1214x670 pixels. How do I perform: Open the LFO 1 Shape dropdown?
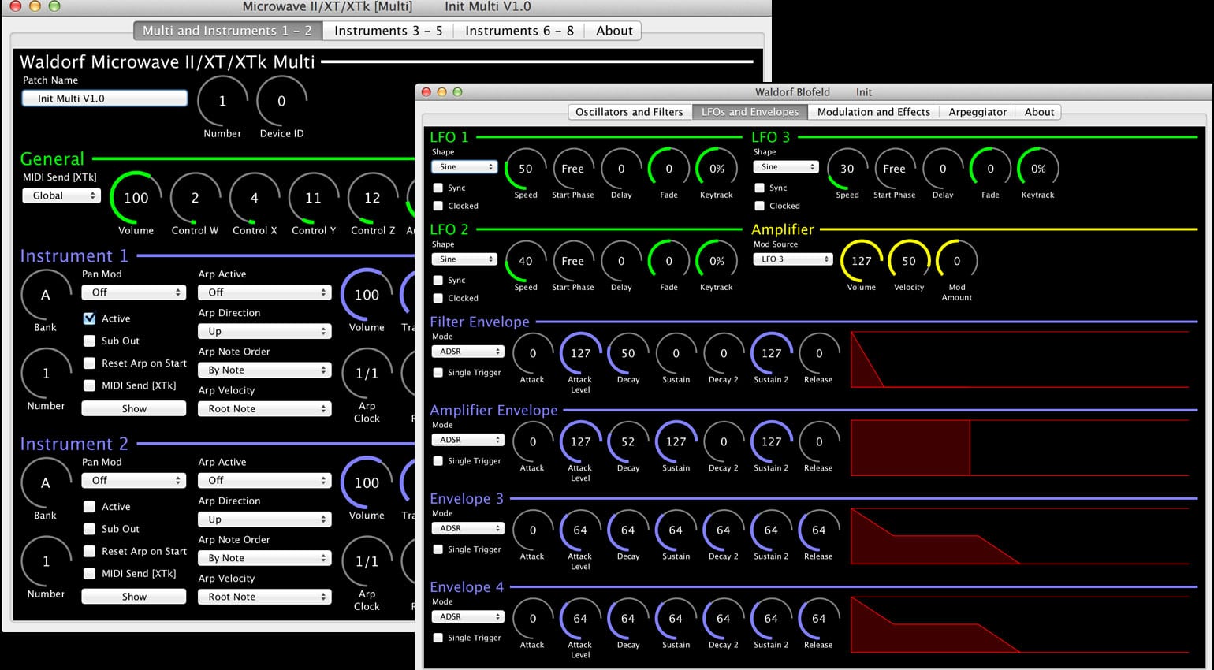464,166
